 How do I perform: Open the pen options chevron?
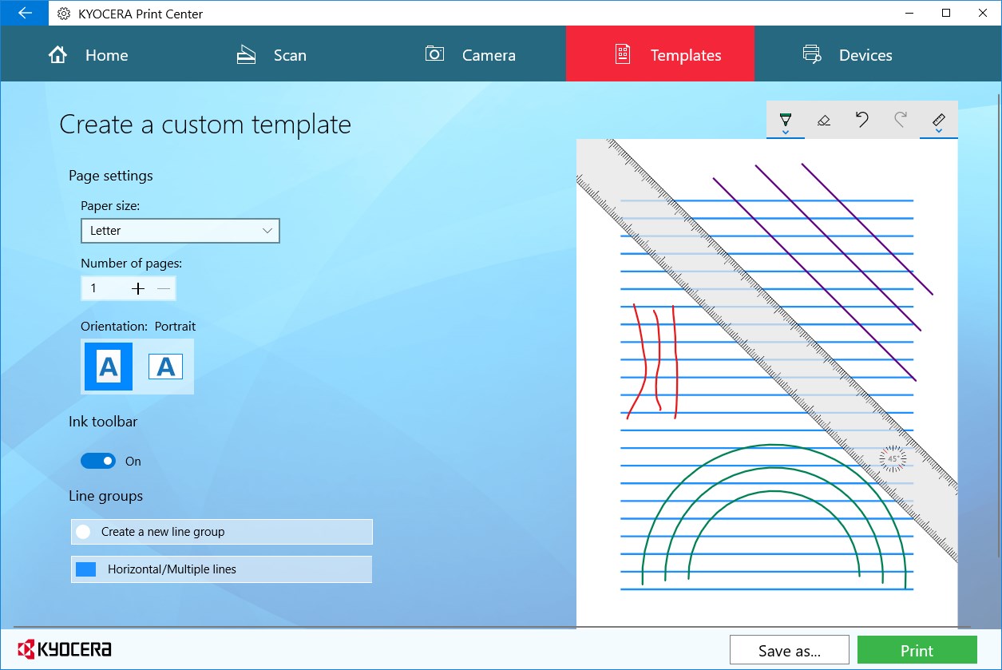tap(786, 130)
